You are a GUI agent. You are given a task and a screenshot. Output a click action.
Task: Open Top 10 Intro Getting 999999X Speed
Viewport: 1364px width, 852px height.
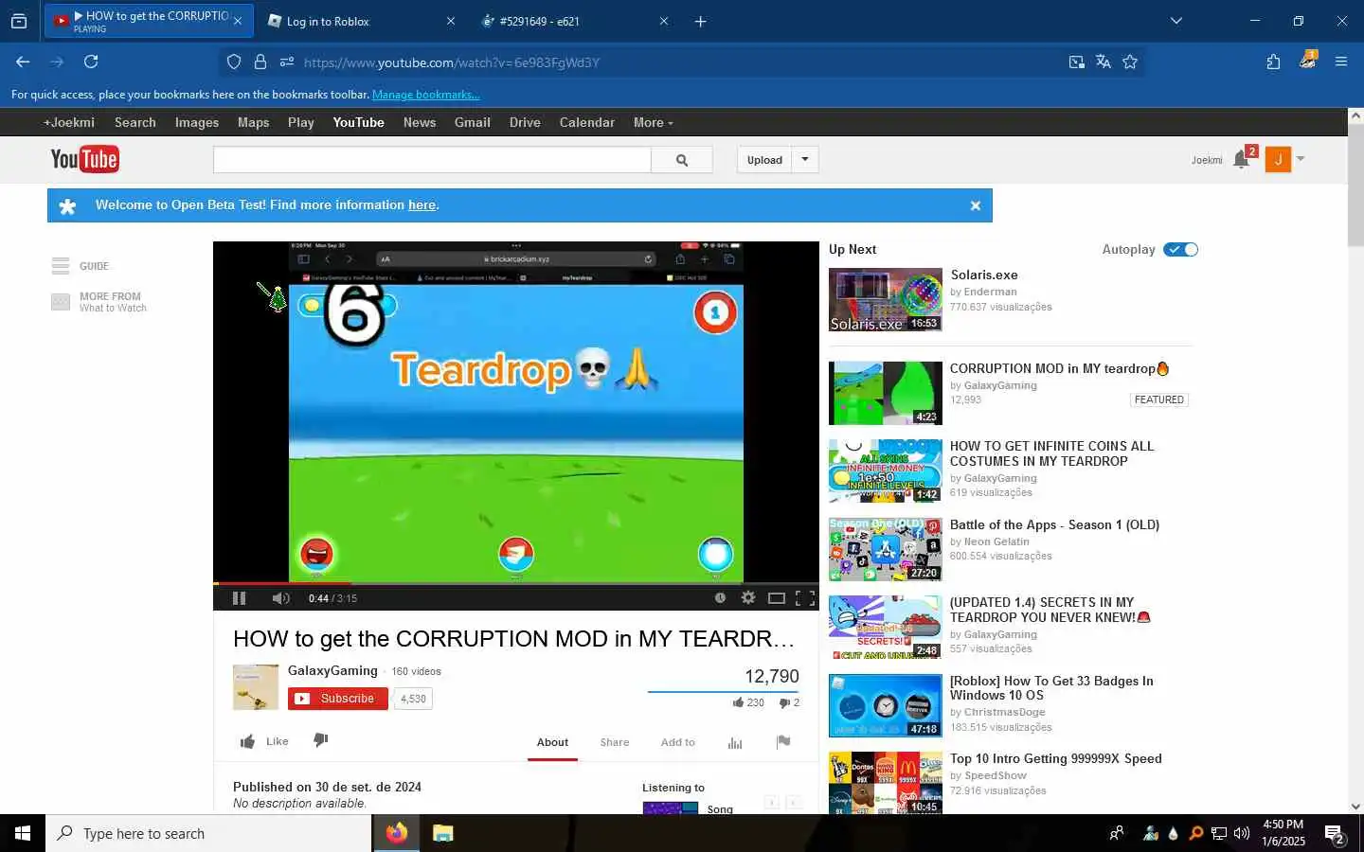[x=1056, y=758]
